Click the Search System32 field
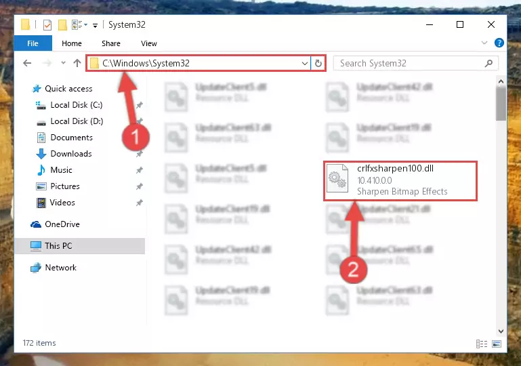The width and height of the screenshot is (521, 366). click(x=415, y=63)
